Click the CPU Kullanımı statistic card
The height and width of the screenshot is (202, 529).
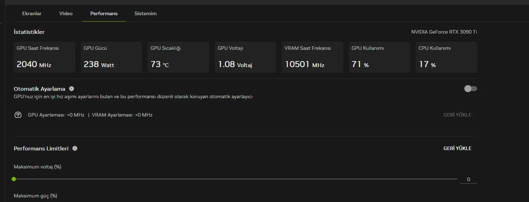[x=446, y=57]
